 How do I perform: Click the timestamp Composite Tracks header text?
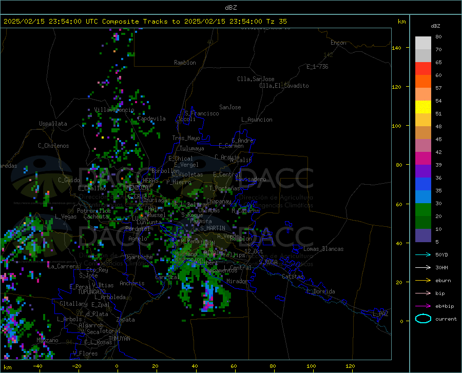pos(145,22)
